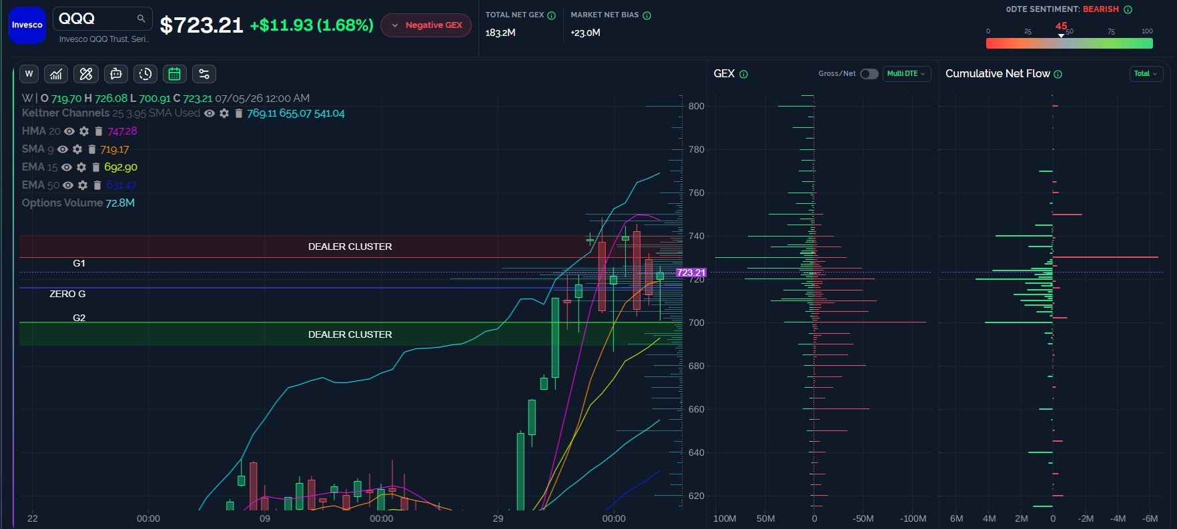Image resolution: width=1177 pixels, height=529 pixels.
Task: Open the Multi DTE dropdown
Action: 907,74
